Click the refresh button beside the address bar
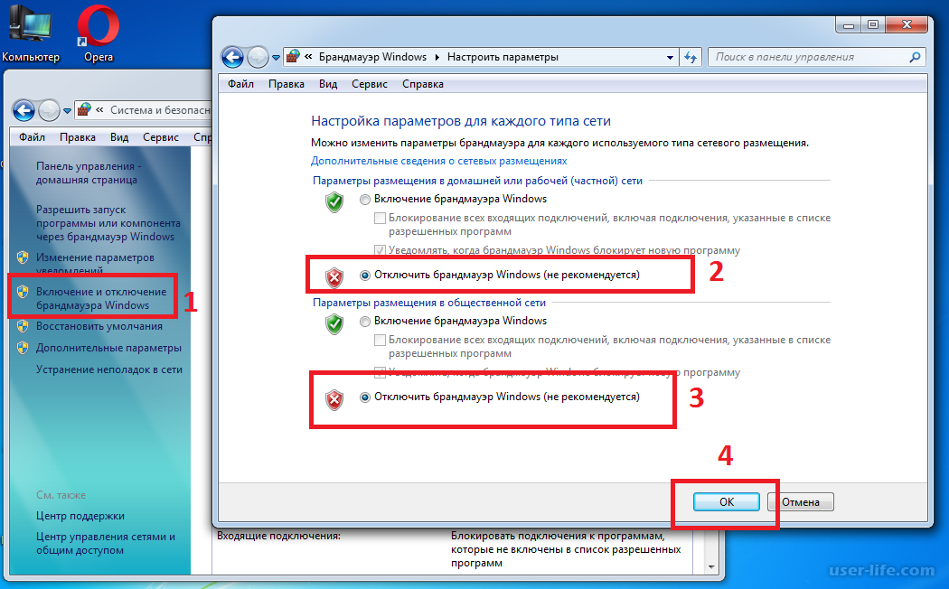This screenshot has height=589, width=949. [690, 57]
